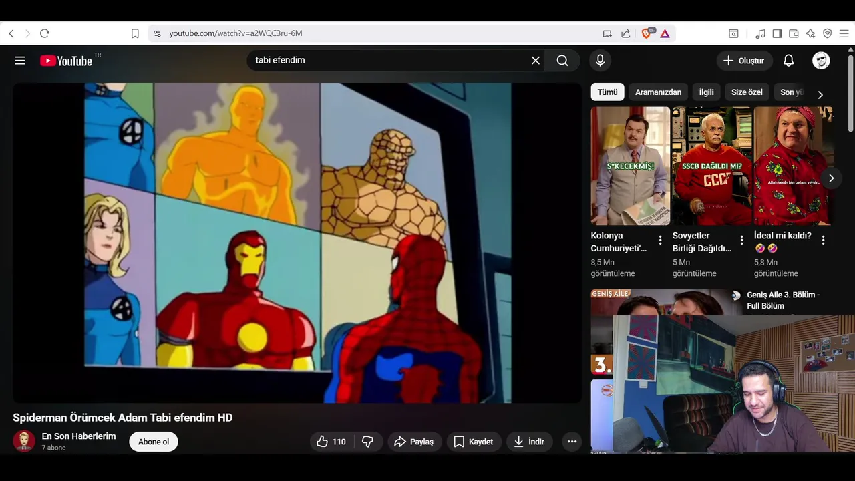Open Leo AI sparkle icon
Viewport: 855px width, 481px height.
pos(811,33)
